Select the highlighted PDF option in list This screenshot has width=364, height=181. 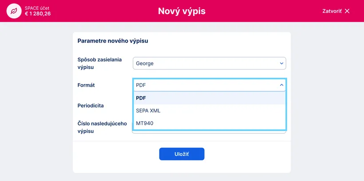pyautogui.click(x=210, y=98)
